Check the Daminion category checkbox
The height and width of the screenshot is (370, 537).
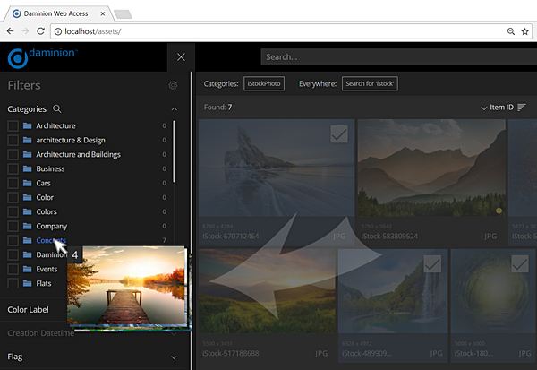tap(13, 254)
